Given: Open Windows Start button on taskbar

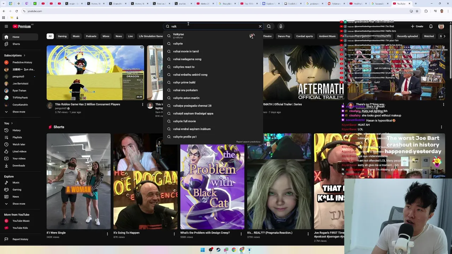Looking at the screenshot, I should (203, 250).
